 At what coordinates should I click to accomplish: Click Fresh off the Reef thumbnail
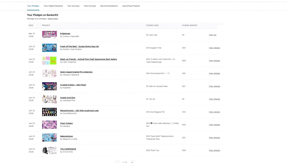click(x=49, y=48)
